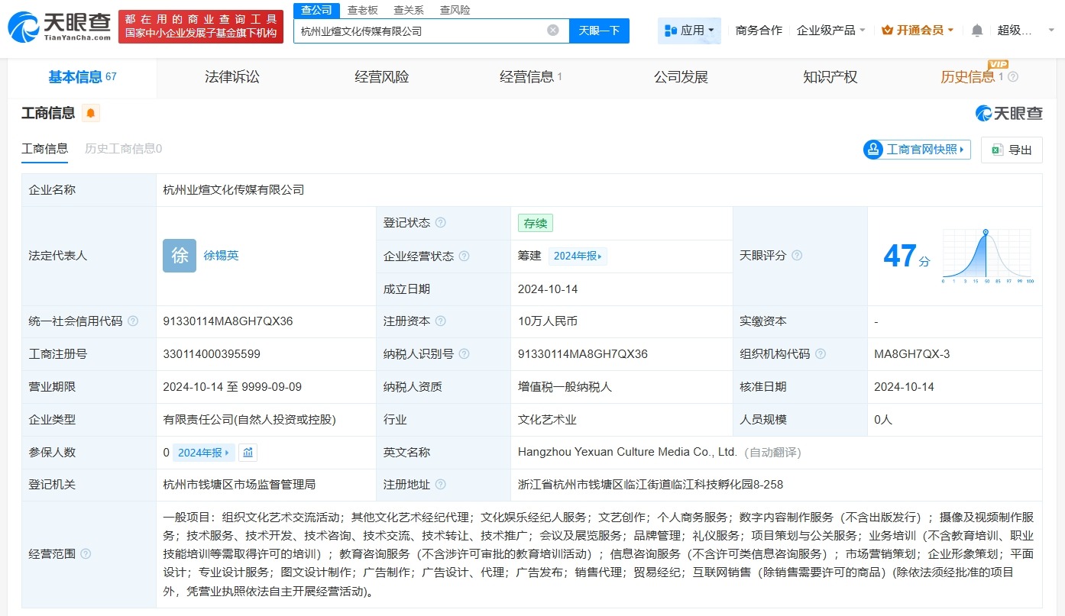Click the bell icon next to 工商信息 heading

click(91, 112)
